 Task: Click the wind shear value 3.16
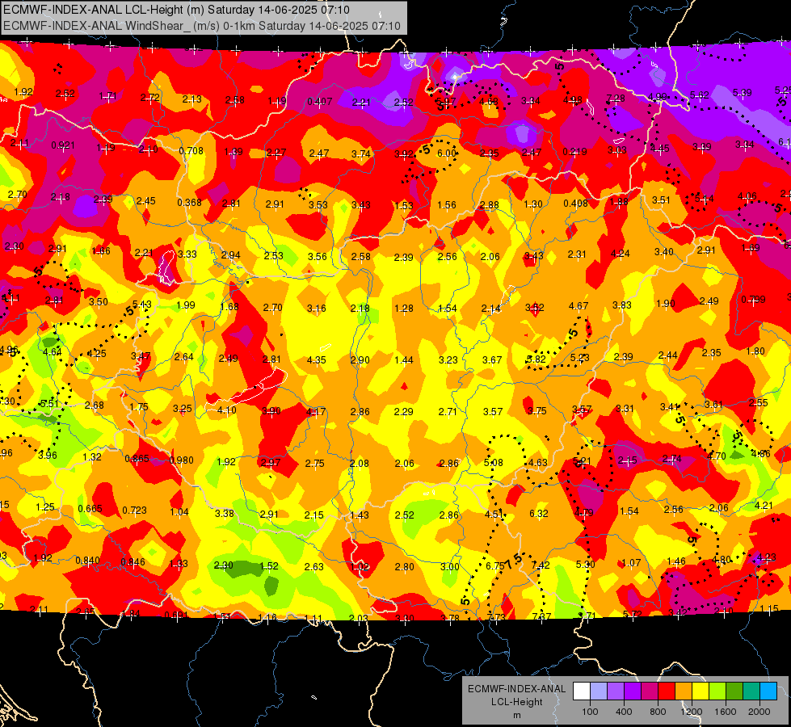point(316,309)
